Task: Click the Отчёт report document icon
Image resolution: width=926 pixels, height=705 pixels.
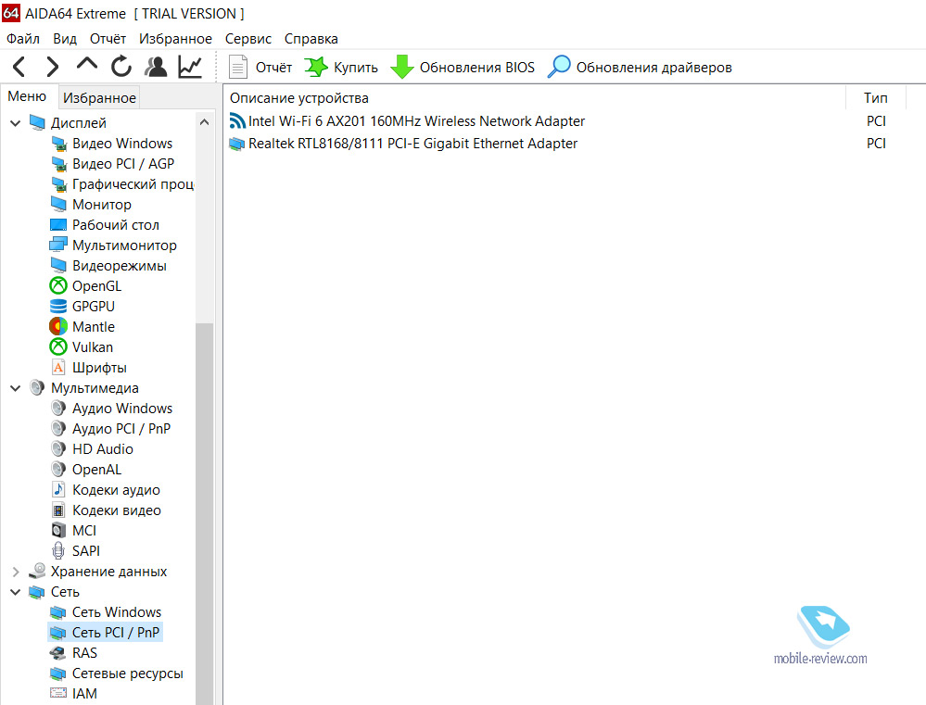Action: [237, 67]
